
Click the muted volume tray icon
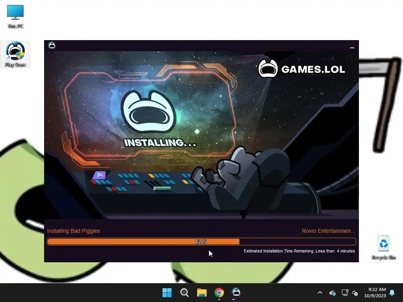(x=355, y=293)
